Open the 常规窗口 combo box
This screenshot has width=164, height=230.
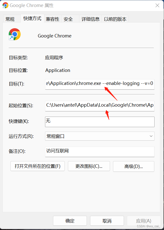pyautogui.click(x=100, y=136)
